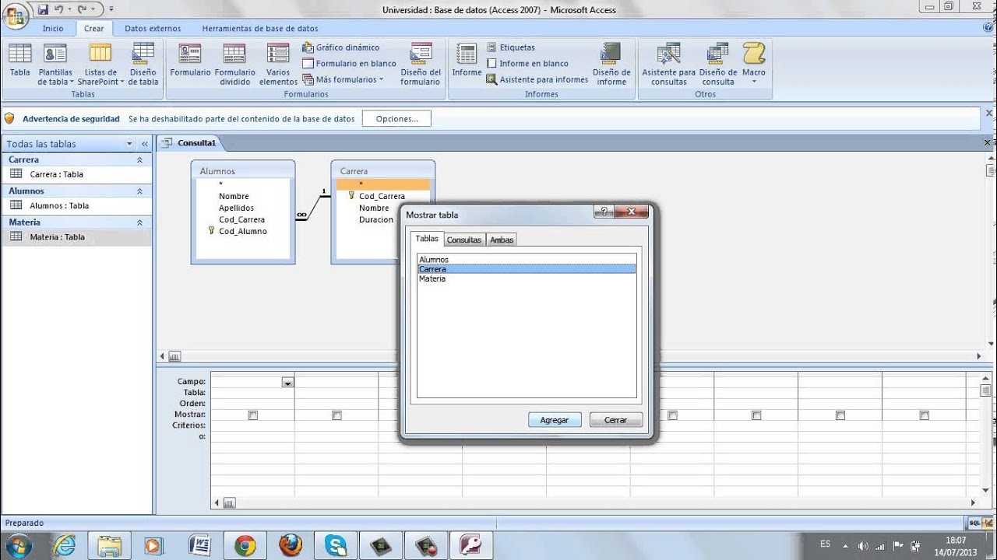
Task: Switch to SQL view in status bar
Action: pyautogui.click(x=974, y=523)
